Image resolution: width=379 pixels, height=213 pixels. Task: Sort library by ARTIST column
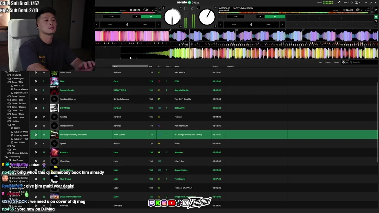(x=130, y=66)
